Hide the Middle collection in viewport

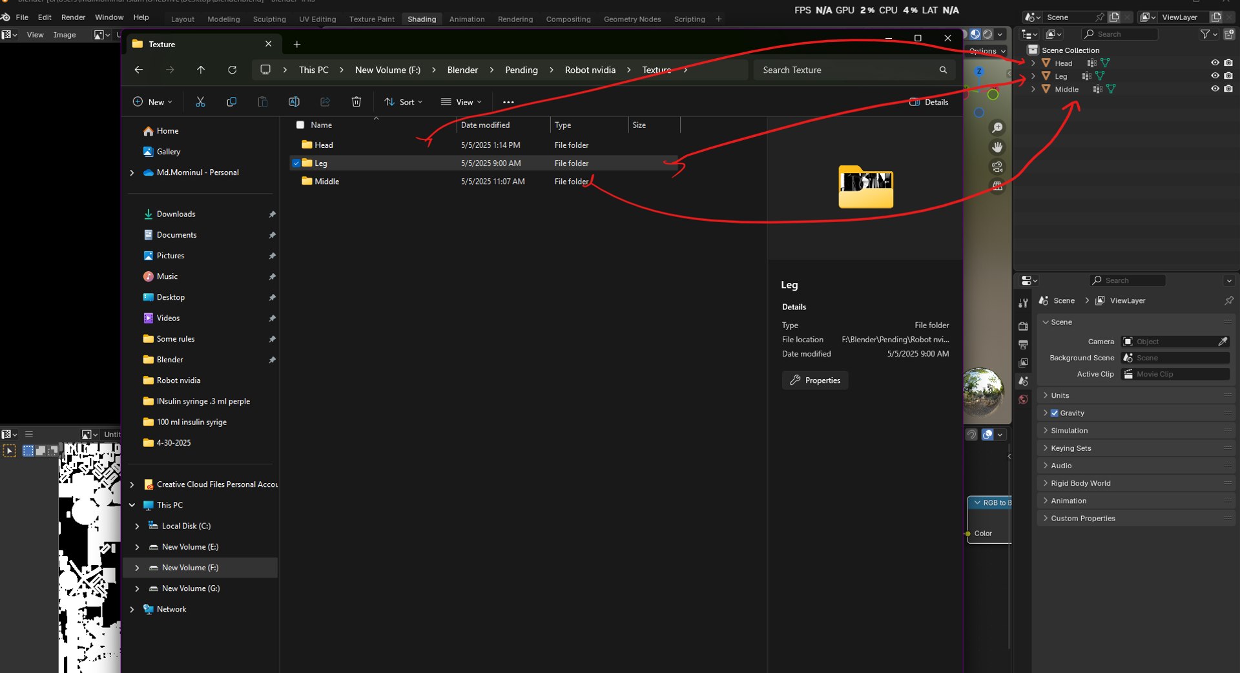click(1215, 89)
